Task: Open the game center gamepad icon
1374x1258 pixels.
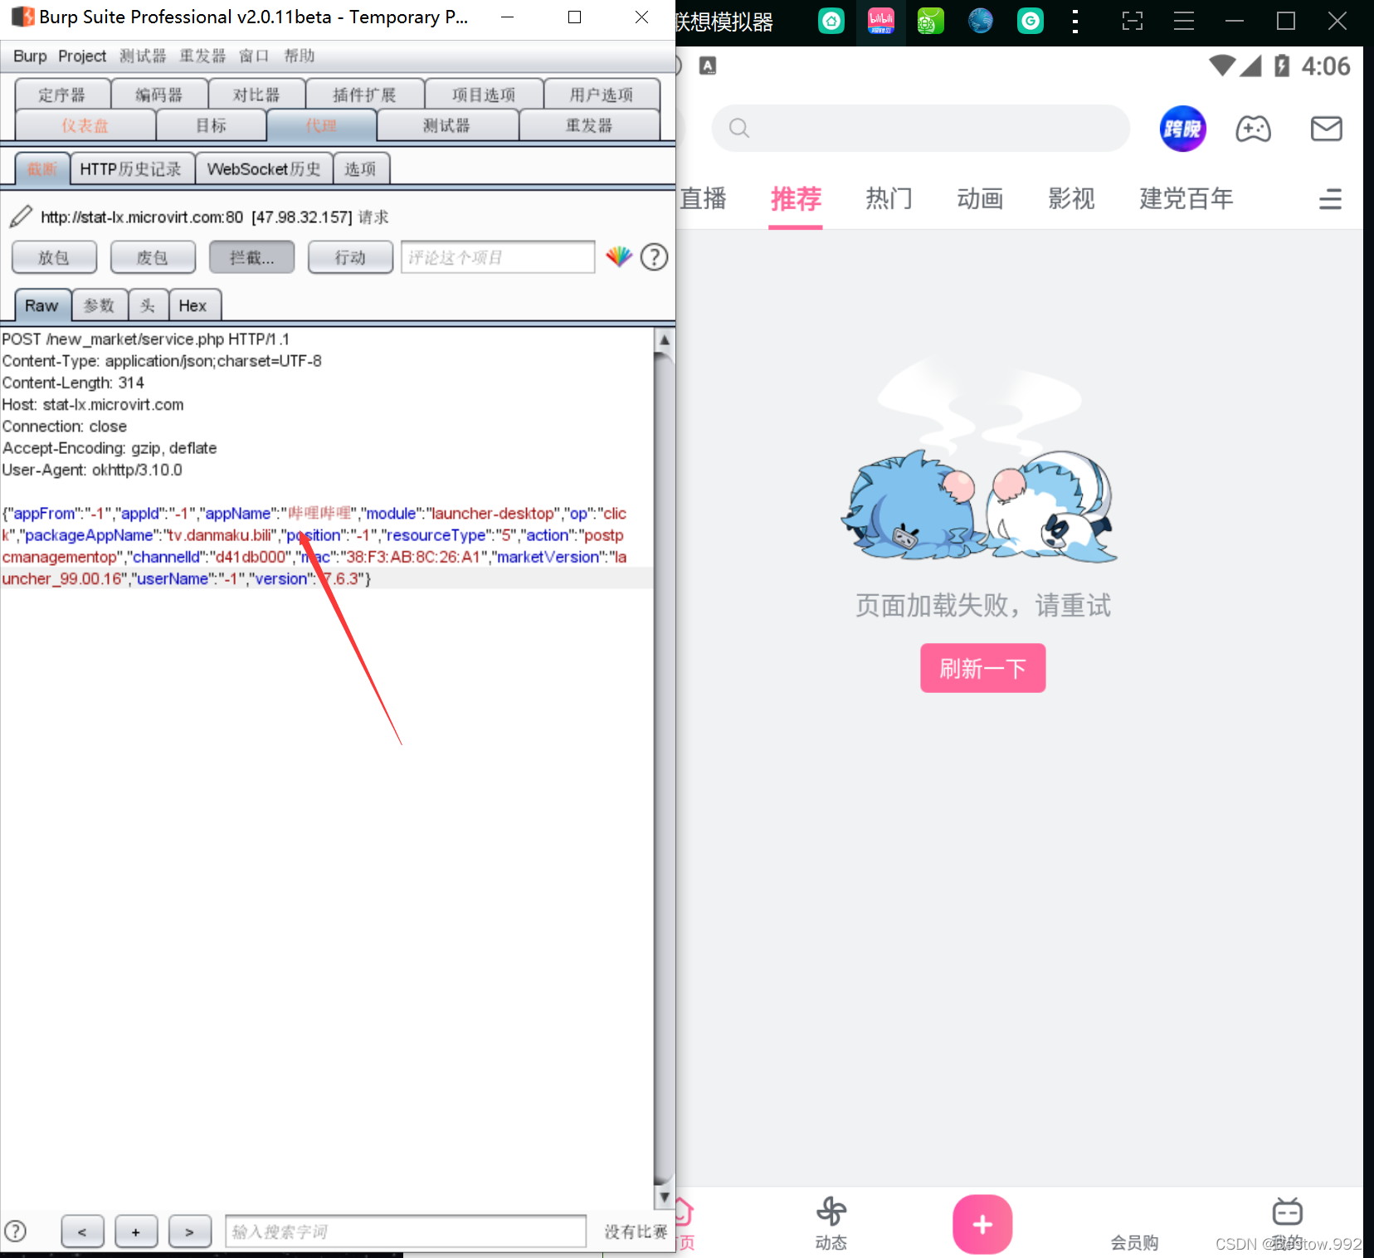Action: (1253, 129)
